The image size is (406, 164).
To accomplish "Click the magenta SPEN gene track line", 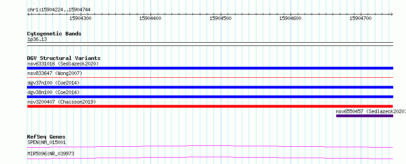I will 210,146.
